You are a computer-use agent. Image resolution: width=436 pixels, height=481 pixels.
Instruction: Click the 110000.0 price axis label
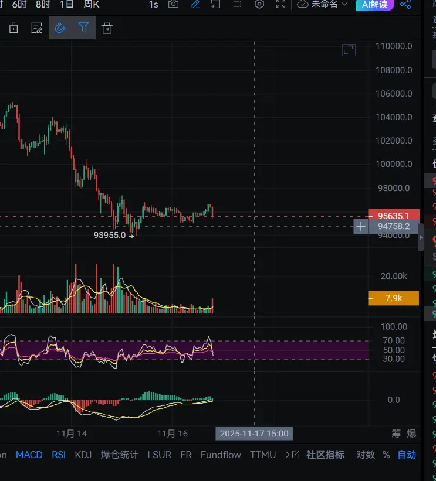tap(394, 46)
